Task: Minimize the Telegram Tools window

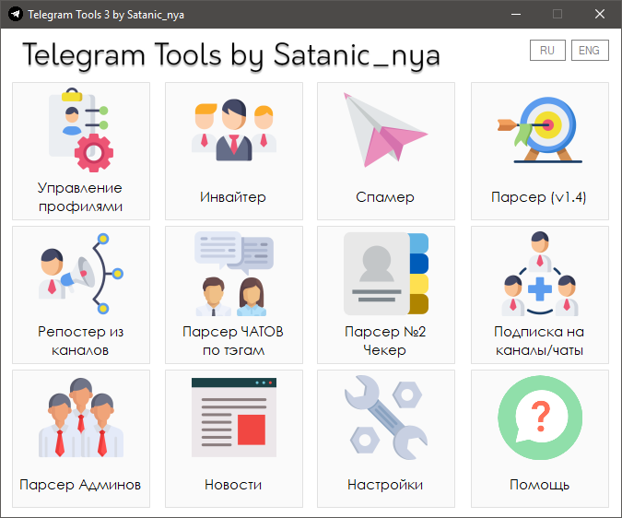Action: 516,14
